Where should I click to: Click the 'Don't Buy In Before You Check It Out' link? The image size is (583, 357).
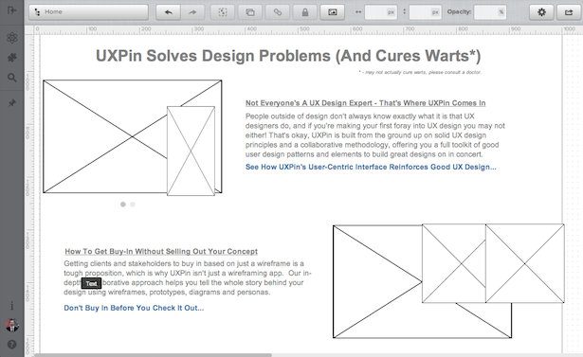tap(134, 308)
